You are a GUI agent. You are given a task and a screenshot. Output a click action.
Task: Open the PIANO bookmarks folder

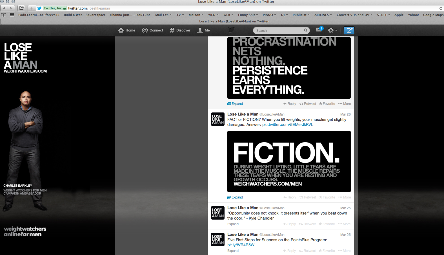click(269, 15)
